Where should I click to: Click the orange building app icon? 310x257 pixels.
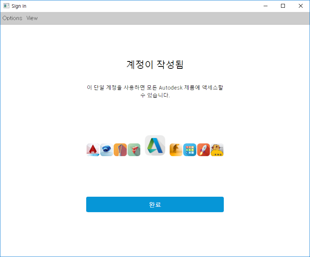[x=120, y=150]
